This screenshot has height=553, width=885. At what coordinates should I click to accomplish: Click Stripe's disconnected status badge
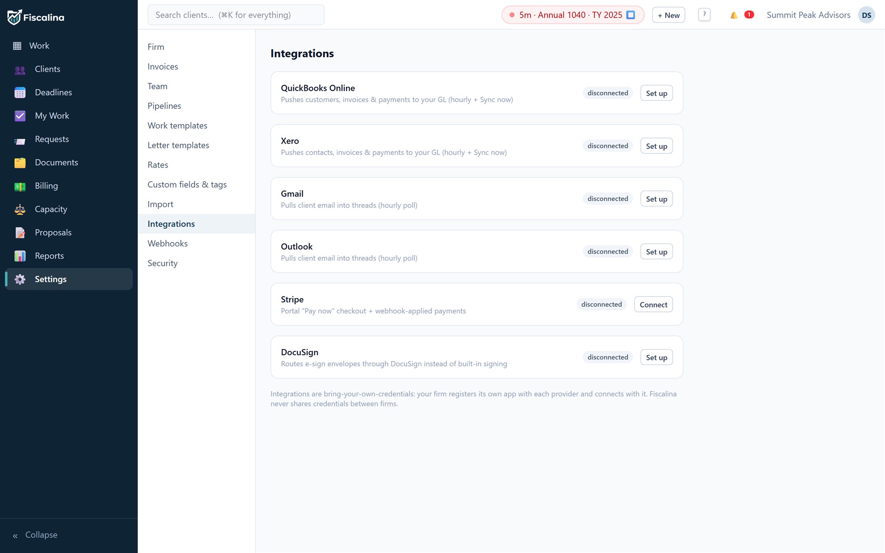tap(601, 304)
